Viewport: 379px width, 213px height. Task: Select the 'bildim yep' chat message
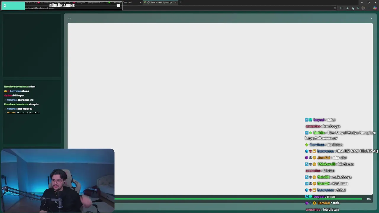tap(14, 96)
